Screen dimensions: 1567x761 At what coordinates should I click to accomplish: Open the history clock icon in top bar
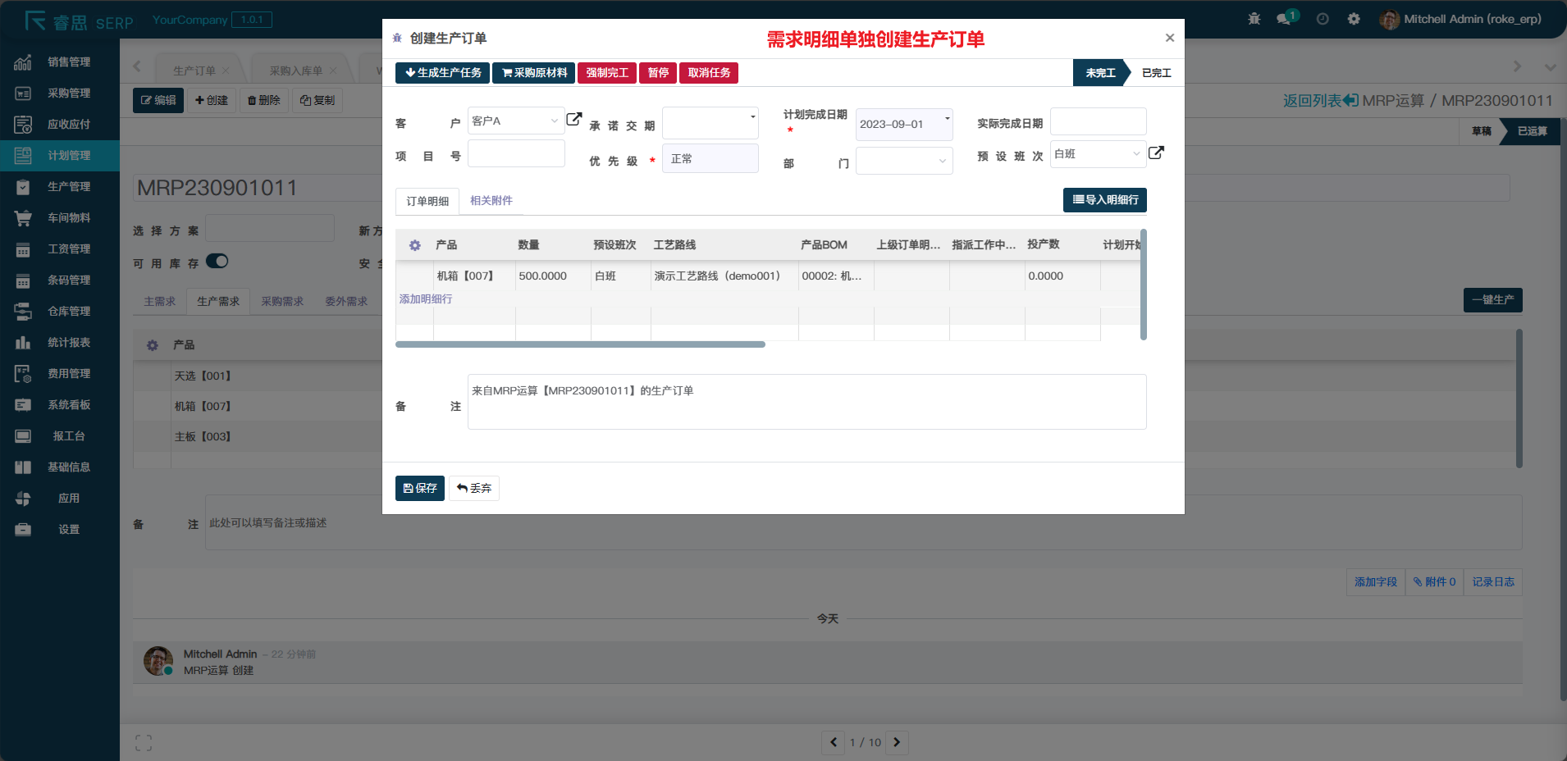coord(1321,18)
